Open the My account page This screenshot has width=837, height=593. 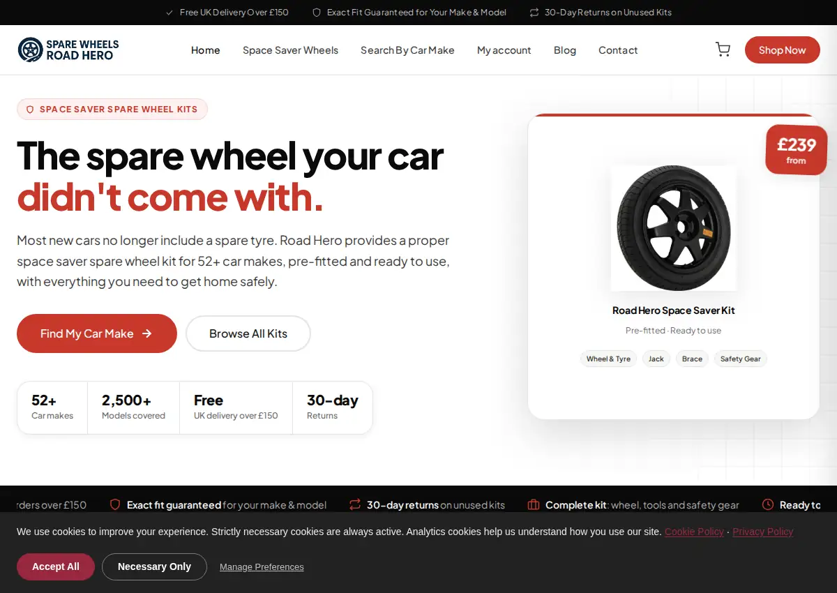click(504, 50)
